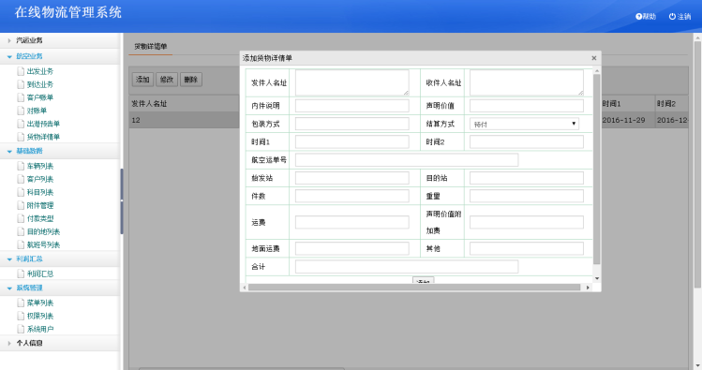702x370 pixels.
Task: Focus the 件数 input field
Action: (x=351, y=196)
